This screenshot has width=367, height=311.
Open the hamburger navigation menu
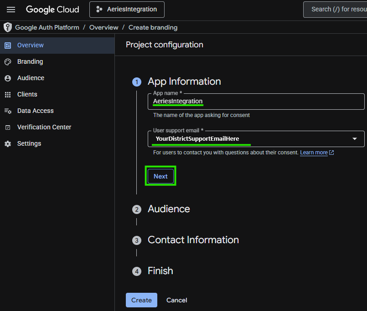[11, 10]
